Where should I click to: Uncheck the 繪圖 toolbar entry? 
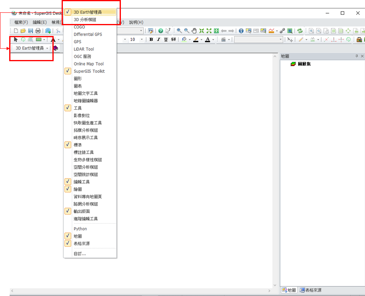click(x=90, y=189)
